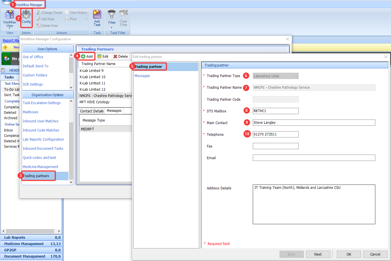The image size is (391, 261).
Task: Select NMCPS - Cheshire Pathology Service row
Action: [x=105, y=96]
